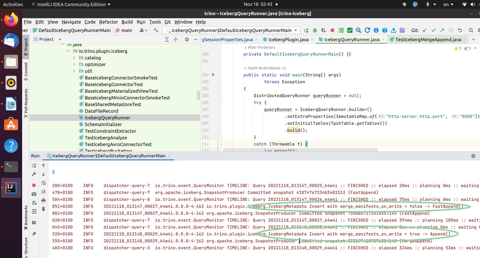Open Firefox from the dock
Screen dimensions: 480x258
[11, 20]
